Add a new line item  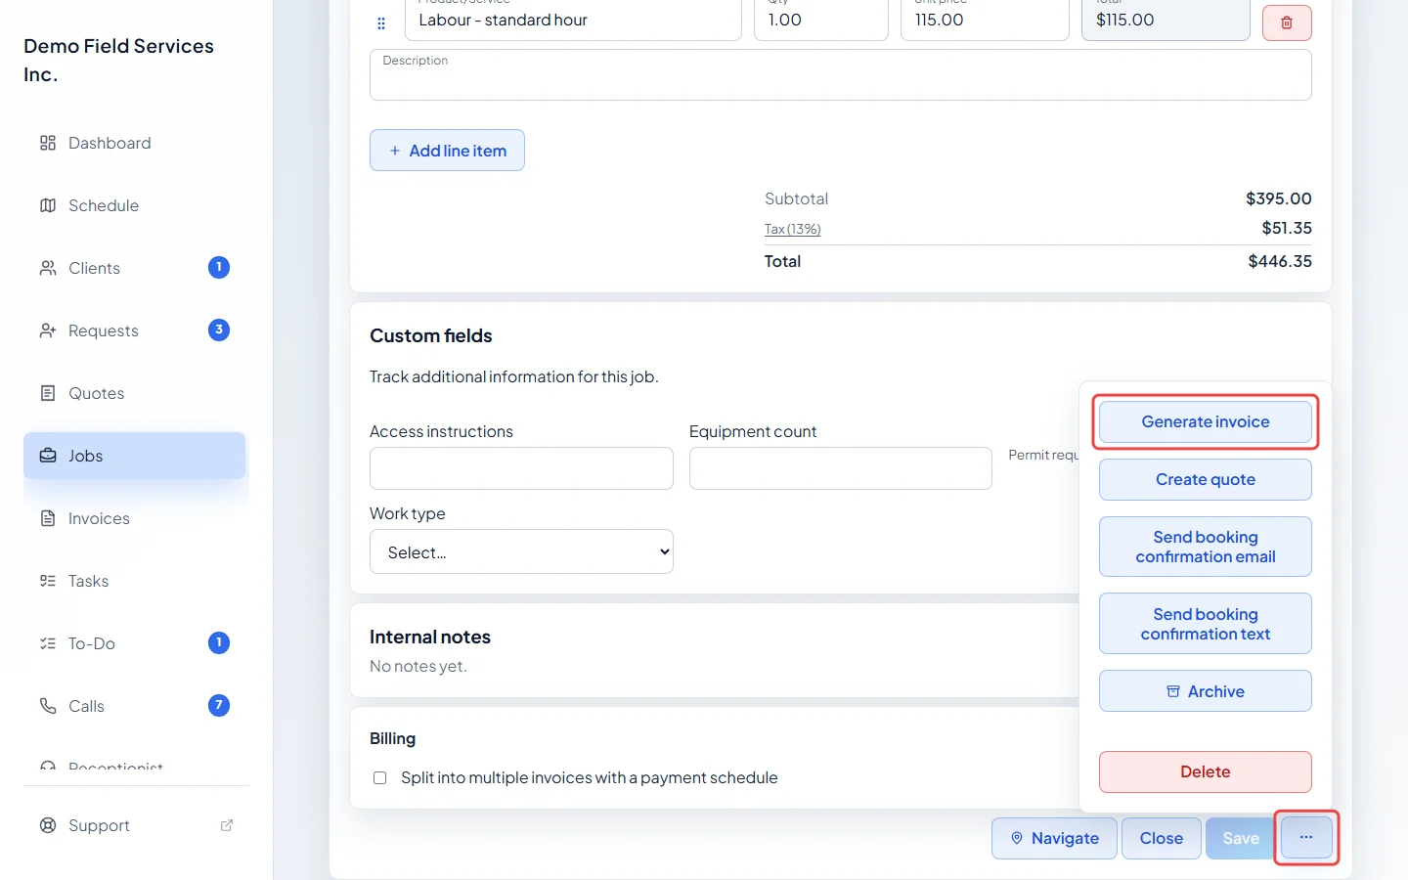click(447, 151)
